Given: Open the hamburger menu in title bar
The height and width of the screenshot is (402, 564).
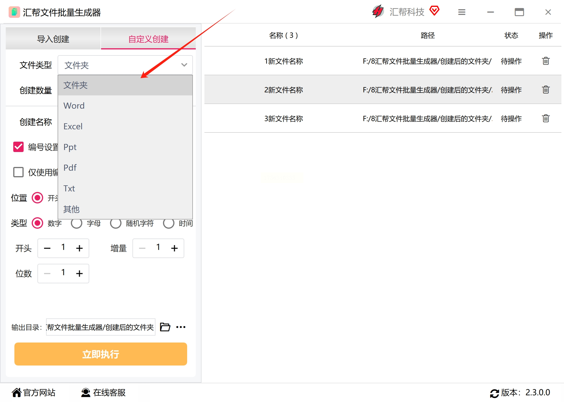Looking at the screenshot, I should coord(462,12).
